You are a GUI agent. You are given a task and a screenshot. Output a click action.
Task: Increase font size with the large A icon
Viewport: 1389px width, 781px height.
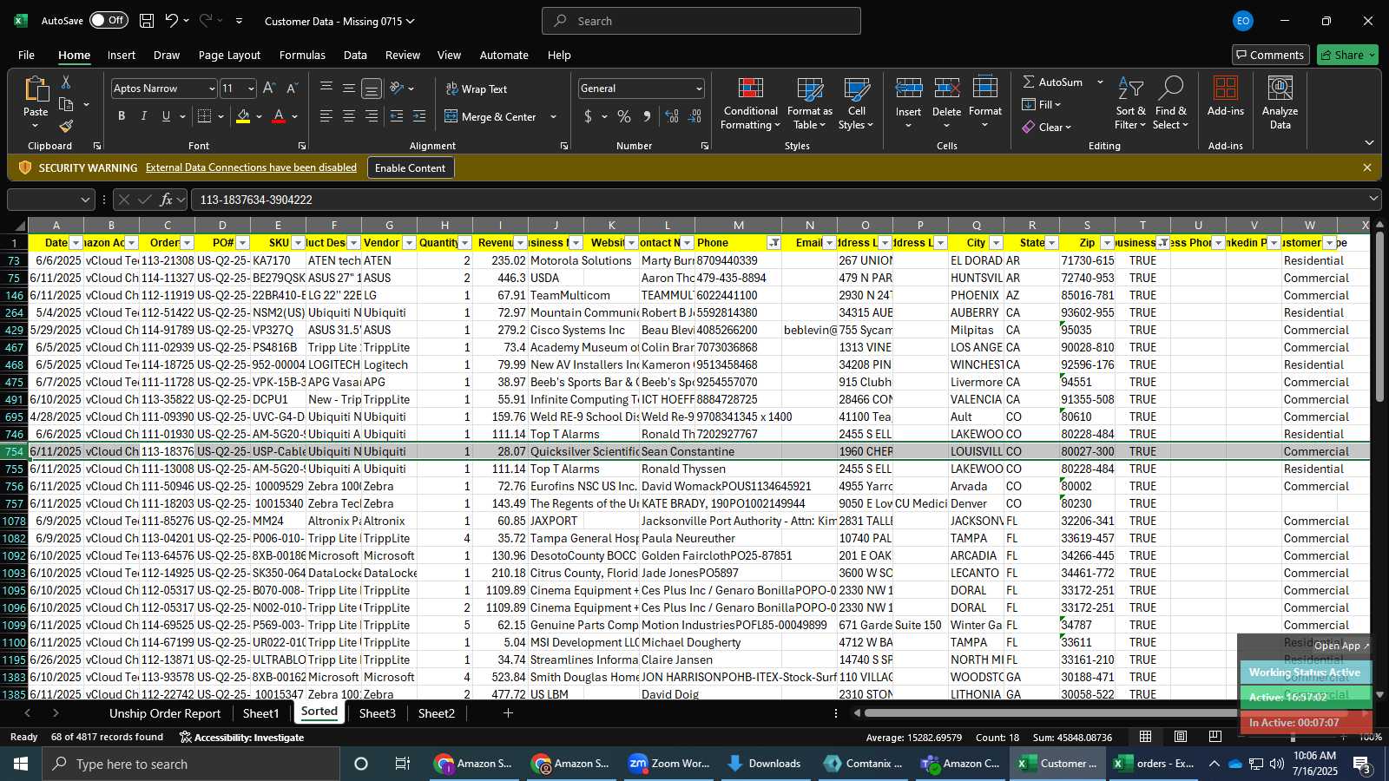(269, 89)
